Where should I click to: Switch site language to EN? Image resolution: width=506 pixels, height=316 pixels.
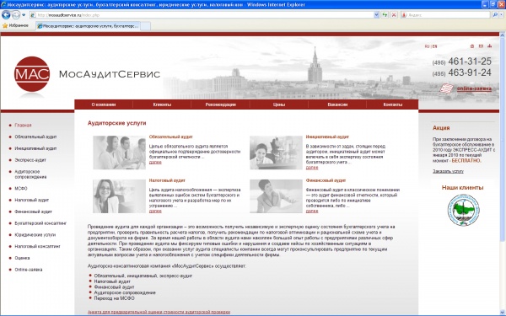pos(434,46)
